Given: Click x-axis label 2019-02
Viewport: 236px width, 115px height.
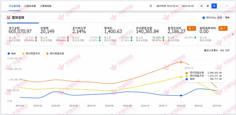Looking at the screenshot, I should point(217,106).
